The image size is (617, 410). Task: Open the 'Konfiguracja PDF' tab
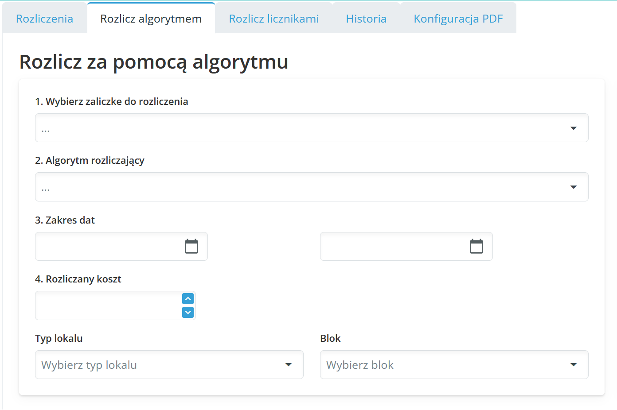[x=458, y=19]
